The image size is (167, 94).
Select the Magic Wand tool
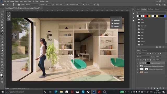(2, 20)
